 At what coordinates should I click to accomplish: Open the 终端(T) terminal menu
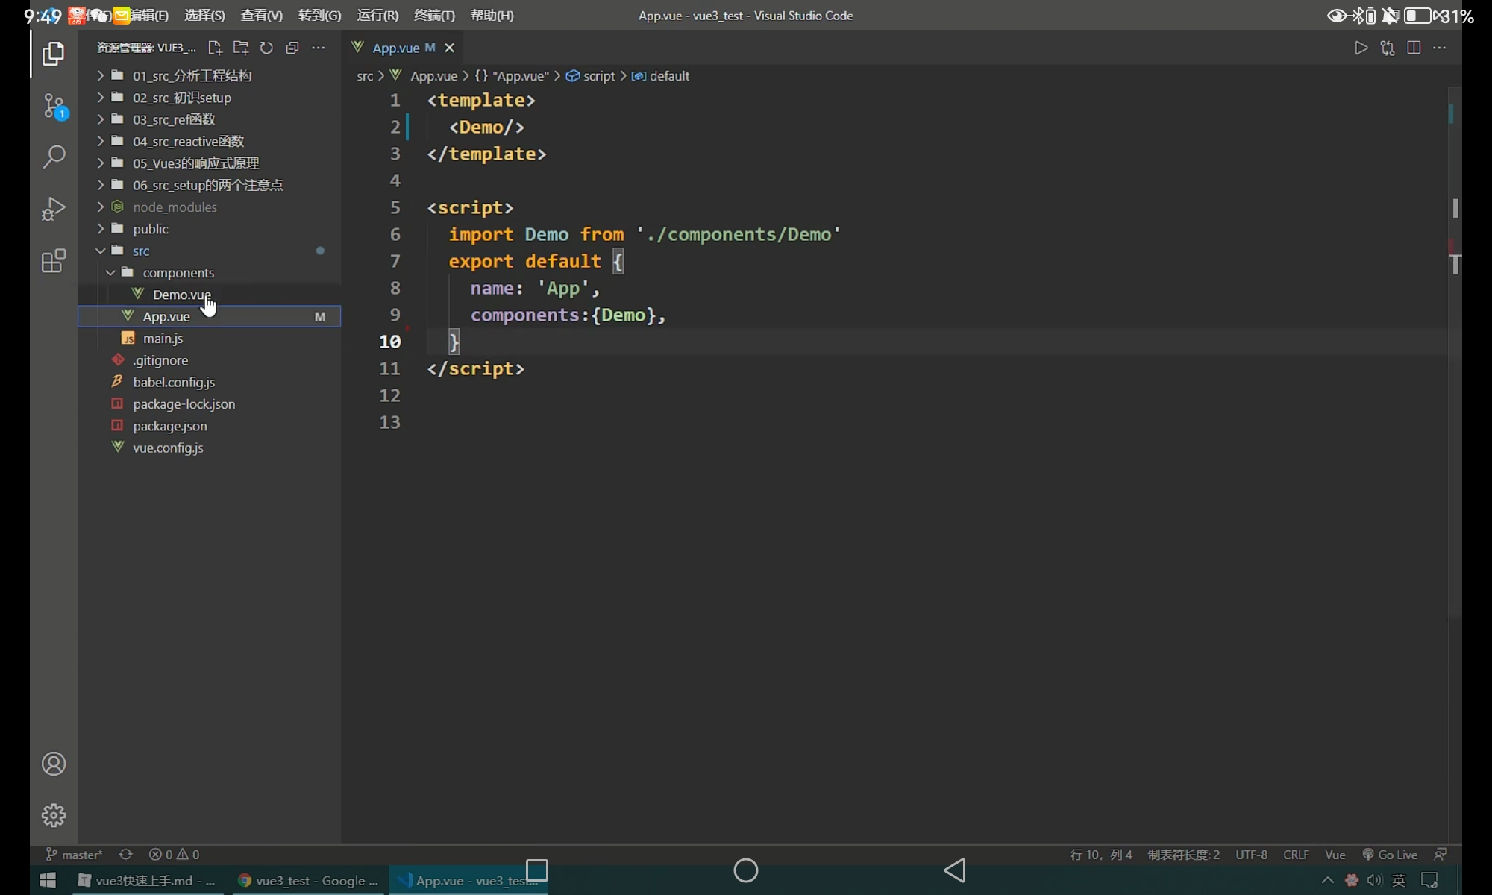click(x=434, y=16)
